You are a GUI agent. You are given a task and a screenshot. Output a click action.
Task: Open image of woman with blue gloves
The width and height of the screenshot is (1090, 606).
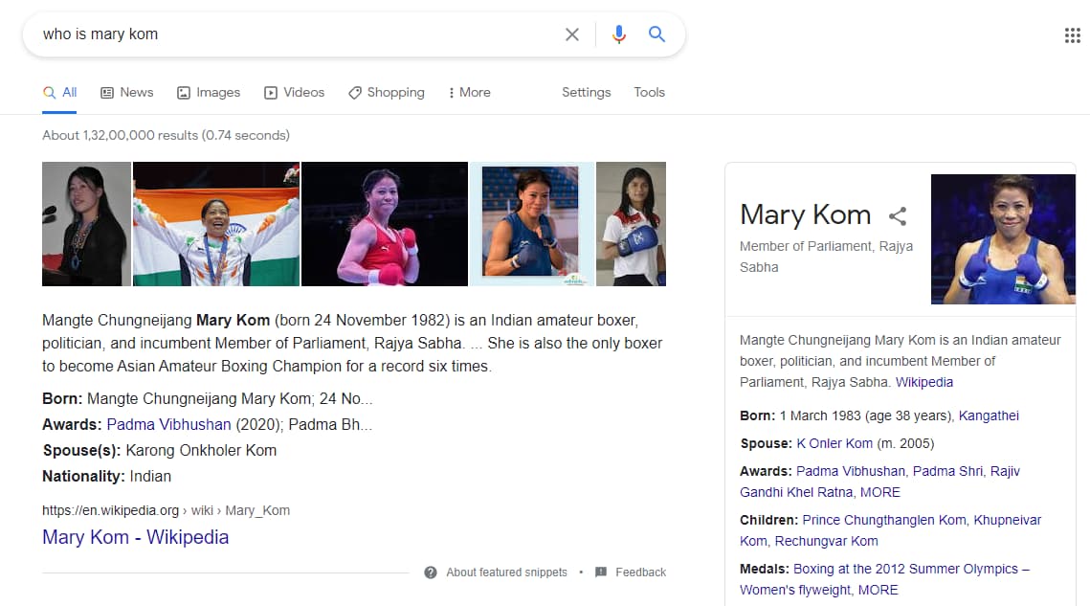(632, 224)
